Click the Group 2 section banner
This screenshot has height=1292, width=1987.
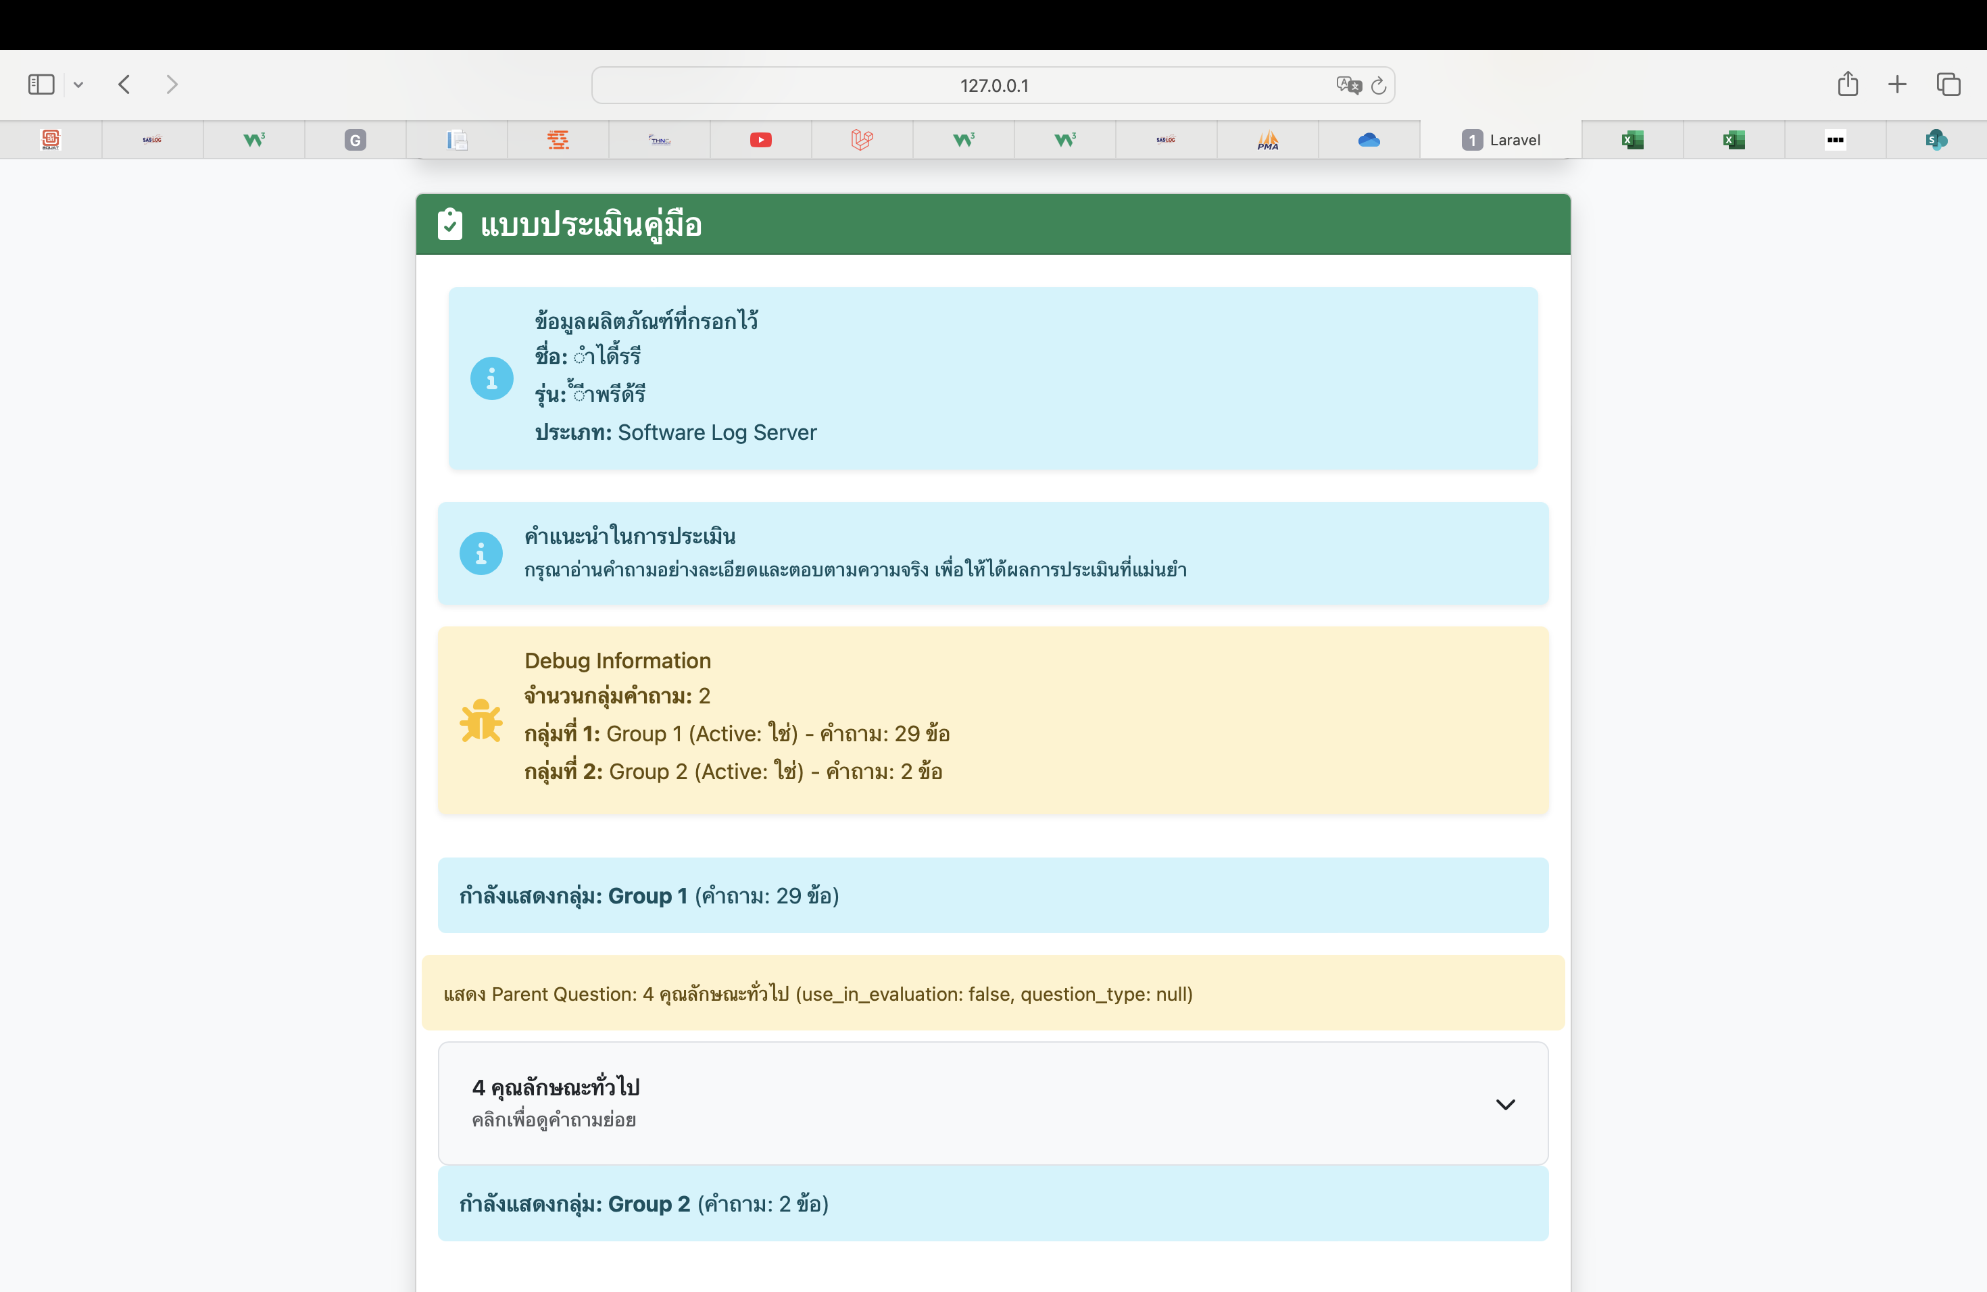993,1203
